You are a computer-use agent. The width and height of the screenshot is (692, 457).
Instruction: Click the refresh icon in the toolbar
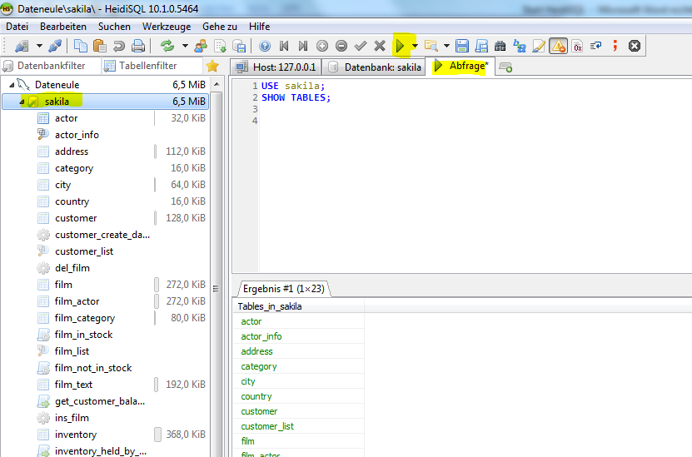tap(167, 46)
